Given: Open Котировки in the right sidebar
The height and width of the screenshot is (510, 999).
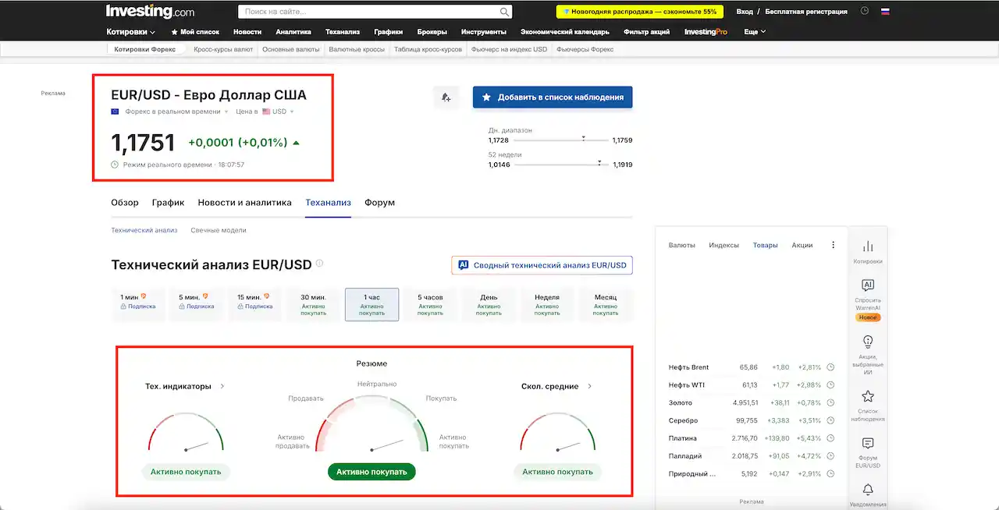Looking at the screenshot, I should 867,252.
